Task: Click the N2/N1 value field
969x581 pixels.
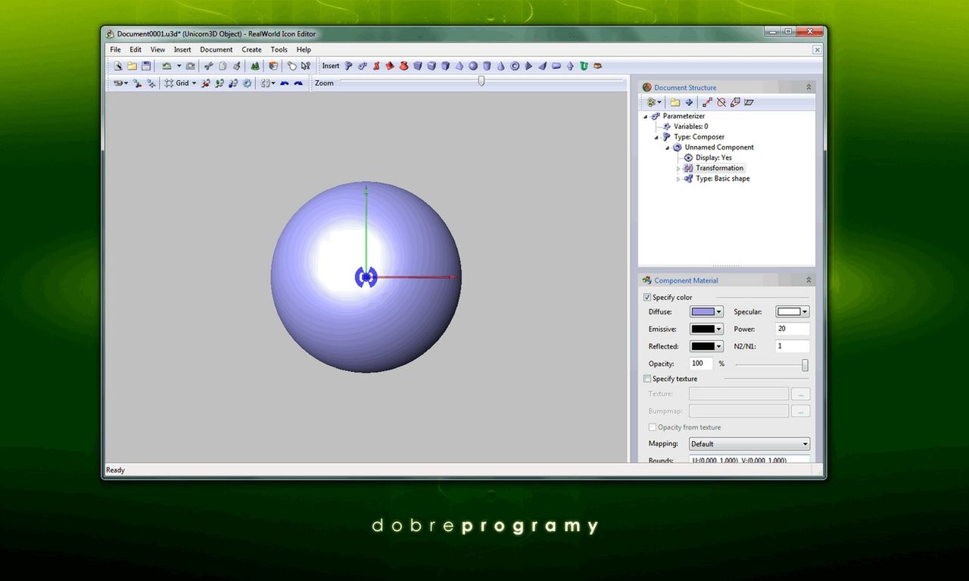Action: click(793, 347)
